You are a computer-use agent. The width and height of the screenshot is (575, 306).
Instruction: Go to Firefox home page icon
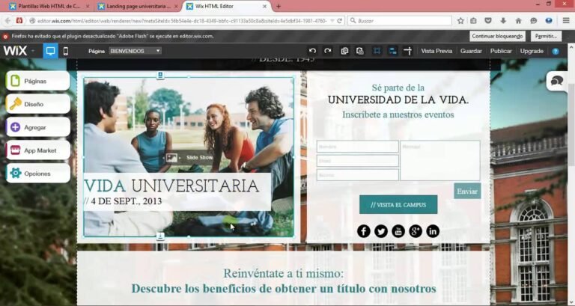[x=518, y=21]
